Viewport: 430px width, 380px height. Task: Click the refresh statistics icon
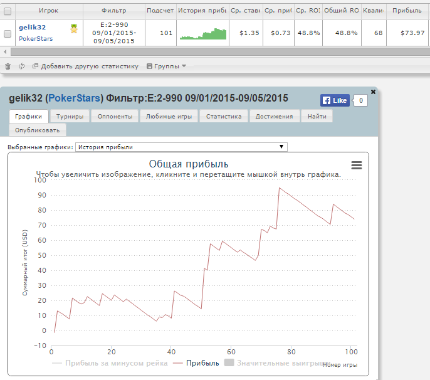[x=22, y=66]
